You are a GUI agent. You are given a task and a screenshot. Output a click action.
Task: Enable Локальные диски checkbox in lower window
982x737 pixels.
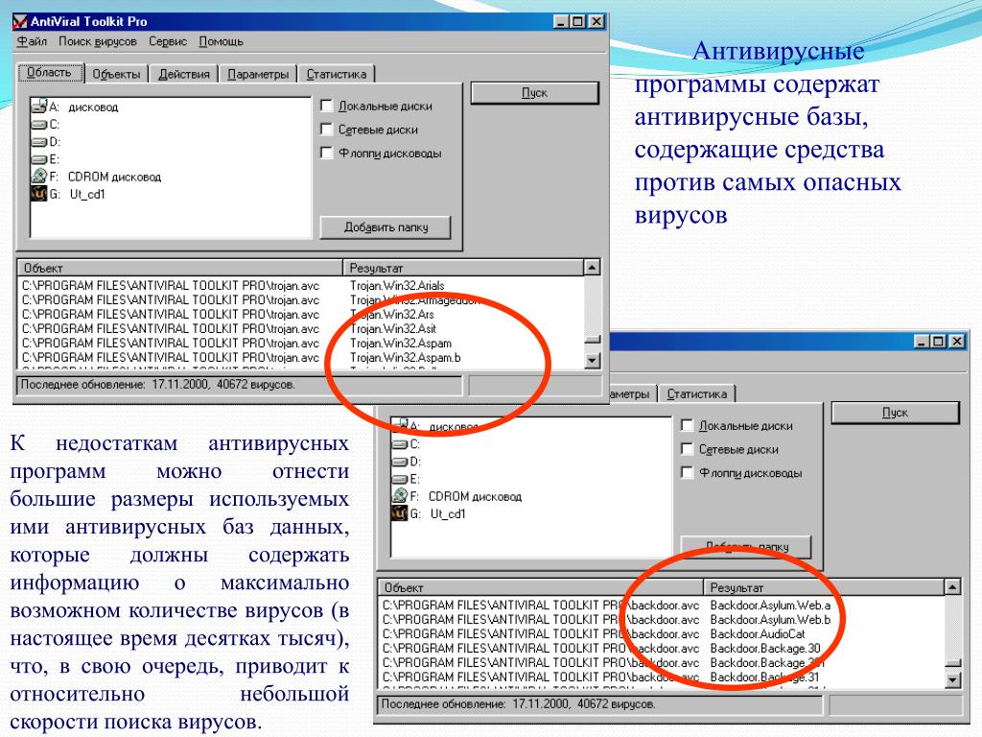[x=687, y=425]
